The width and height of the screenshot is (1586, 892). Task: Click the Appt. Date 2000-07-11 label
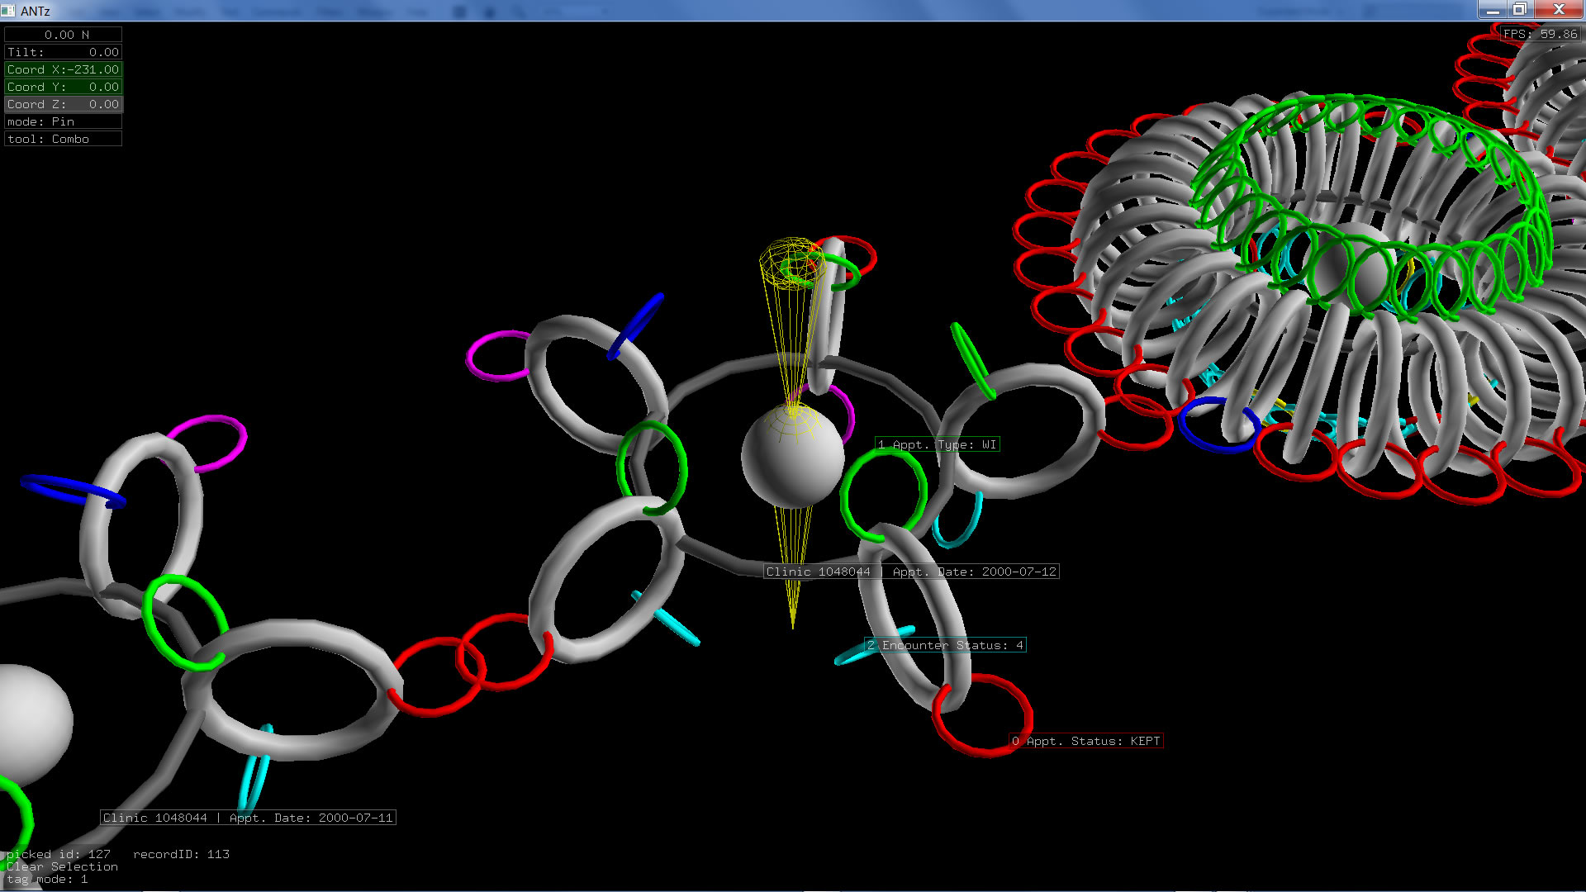tap(248, 818)
